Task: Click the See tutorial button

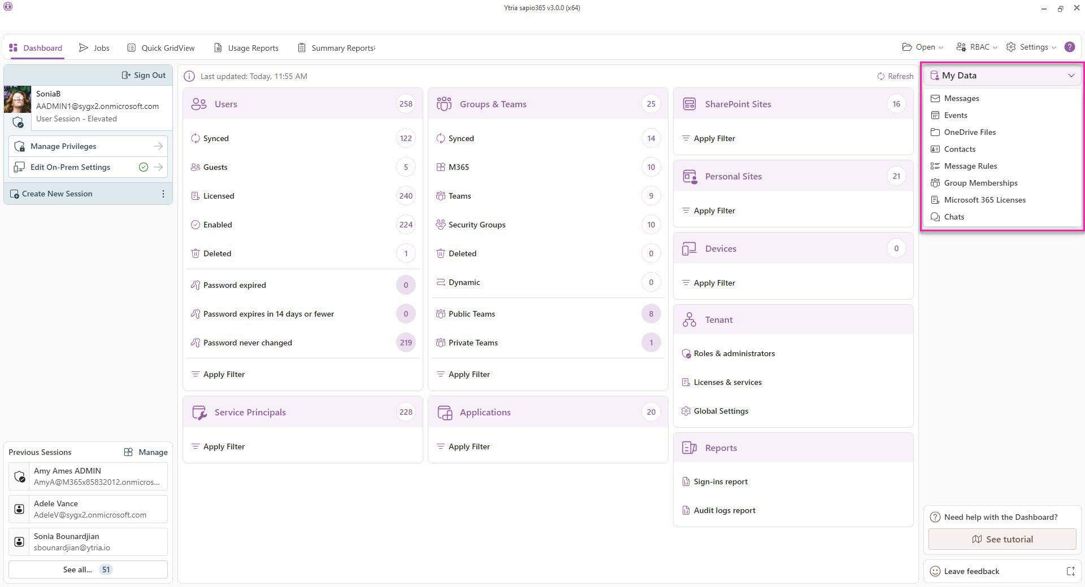Action: 1002,540
